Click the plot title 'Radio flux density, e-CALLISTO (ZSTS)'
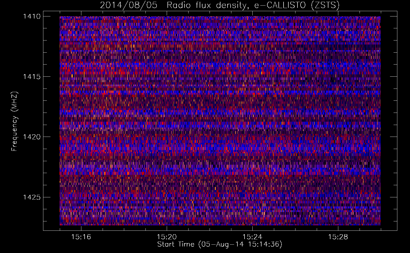This screenshot has width=410, height=253. (x=253, y=5)
